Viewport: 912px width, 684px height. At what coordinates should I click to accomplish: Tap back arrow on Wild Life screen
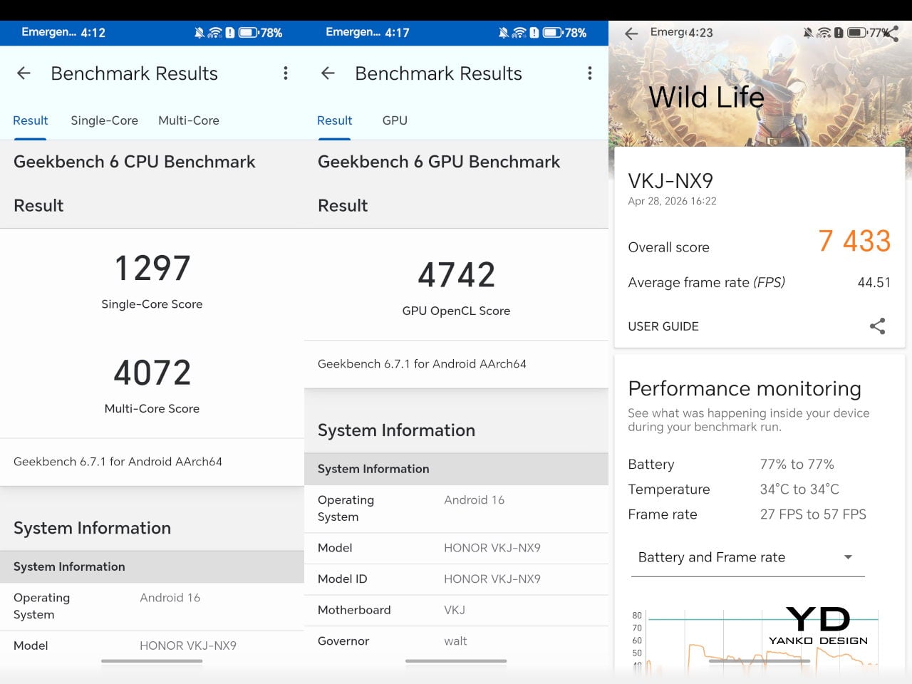point(631,33)
